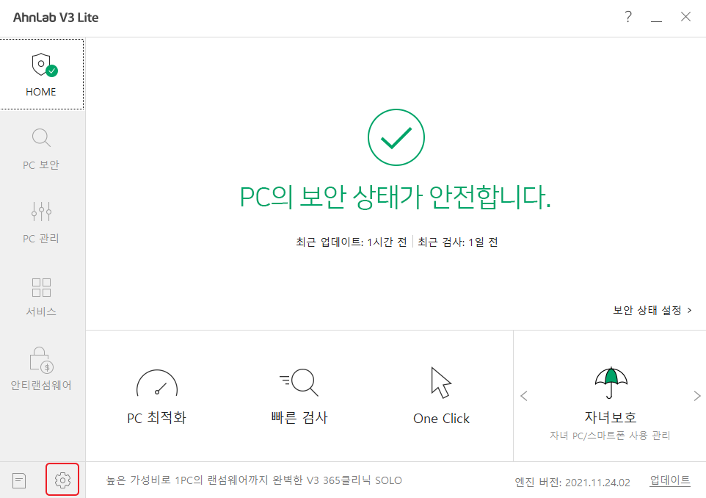706x498 pixels.
Task: Open the 서비스 section
Action: [x=41, y=297]
